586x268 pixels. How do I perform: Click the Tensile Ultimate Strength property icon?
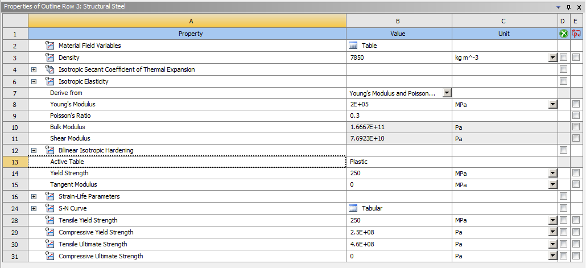point(49,244)
